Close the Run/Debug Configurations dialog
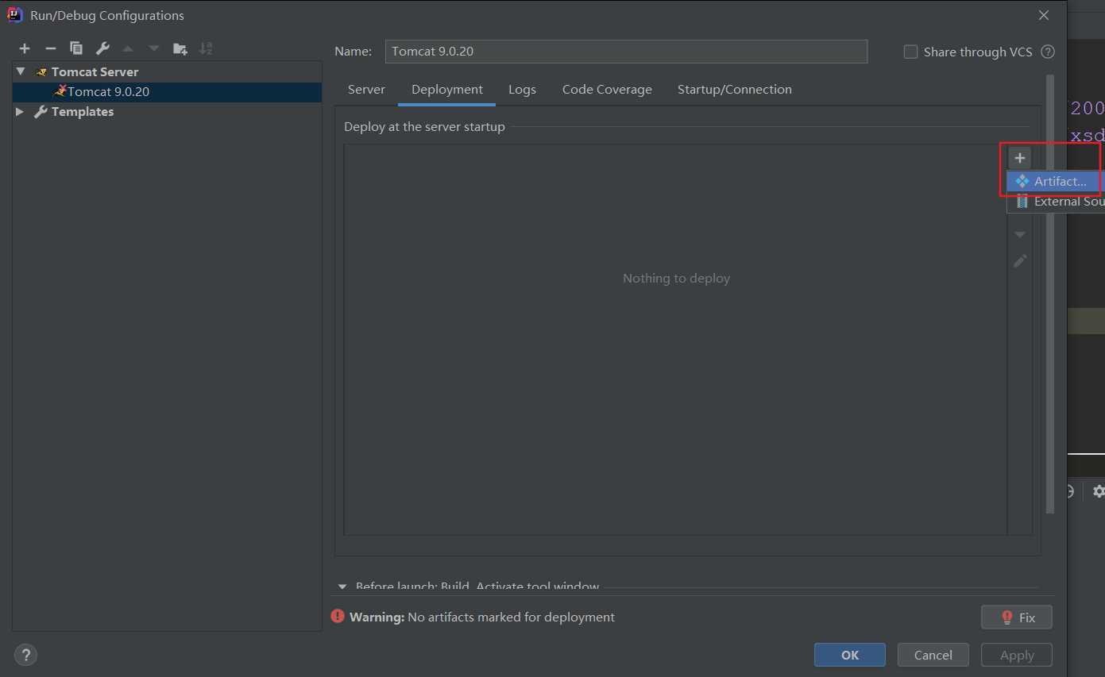 (1044, 15)
